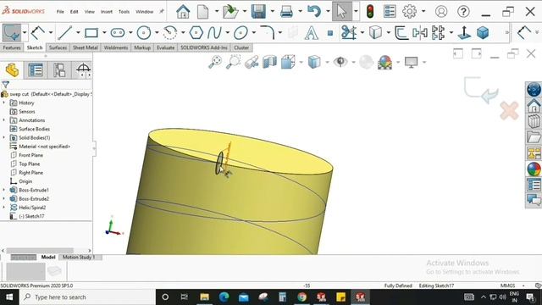Select the Trim Entities scissors tool
Viewport: 542px width, 305px height.
[348, 33]
